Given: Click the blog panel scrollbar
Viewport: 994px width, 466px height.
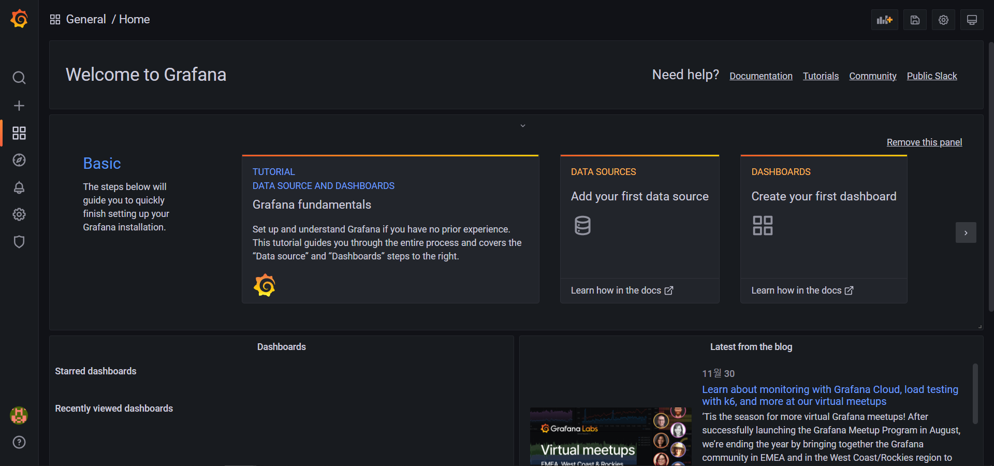Looking at the screenshot, I should [975, 394].
